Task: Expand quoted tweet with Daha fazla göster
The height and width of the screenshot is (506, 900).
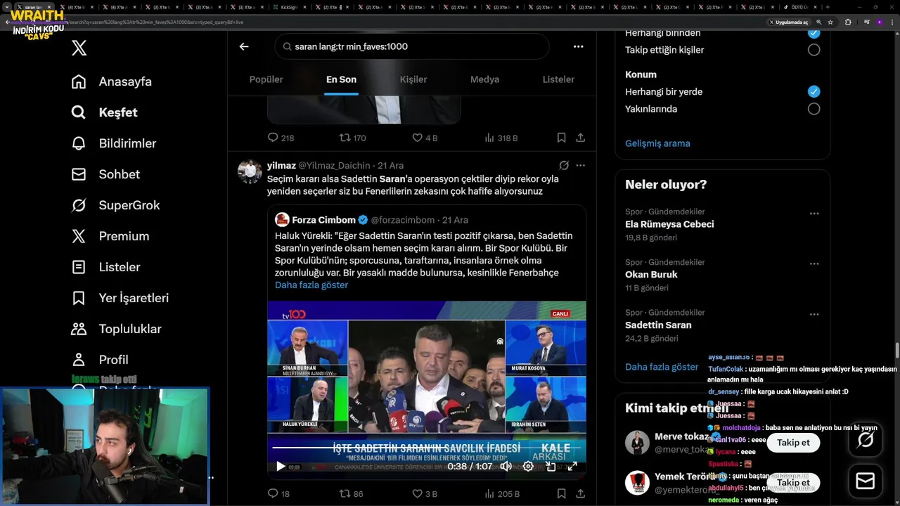Action: point(311,285)
